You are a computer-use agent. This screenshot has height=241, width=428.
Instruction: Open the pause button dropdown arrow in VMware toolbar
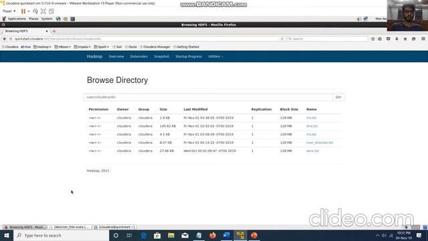pos(29,11)
